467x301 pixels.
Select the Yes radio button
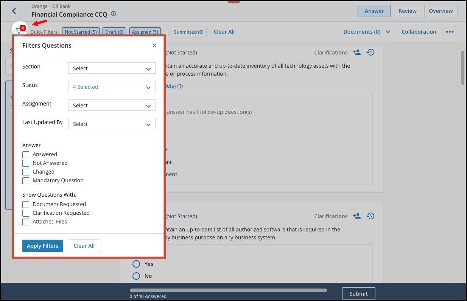(x=136, y=264)
